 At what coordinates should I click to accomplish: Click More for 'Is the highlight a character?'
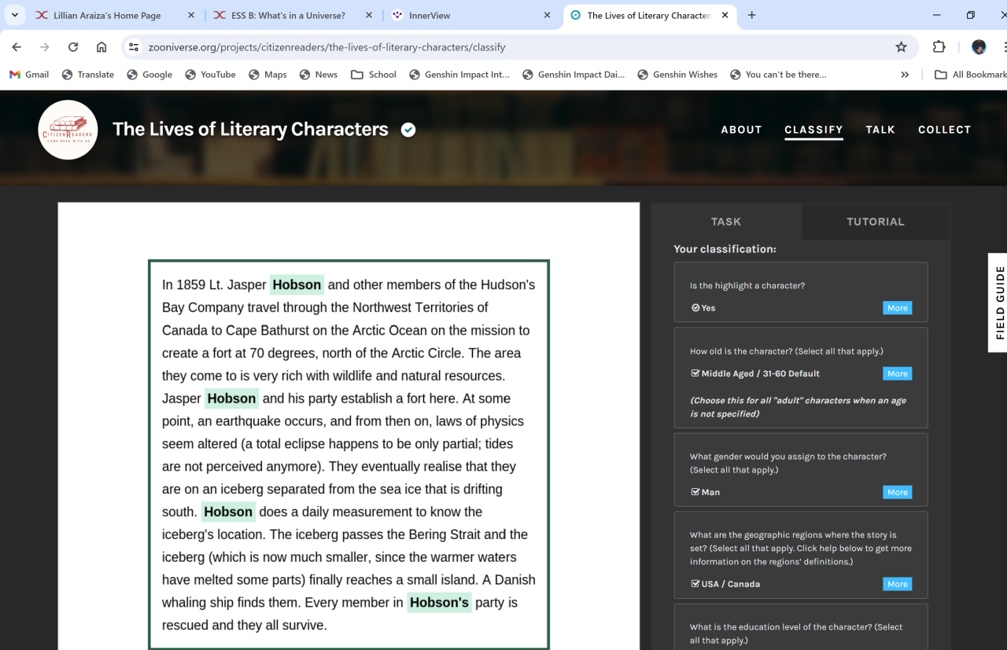click(897, 308)
